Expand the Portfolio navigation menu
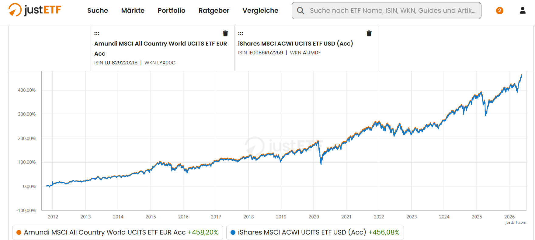The height and width of the screenshot is (240, 535). (x=172, y=11)
